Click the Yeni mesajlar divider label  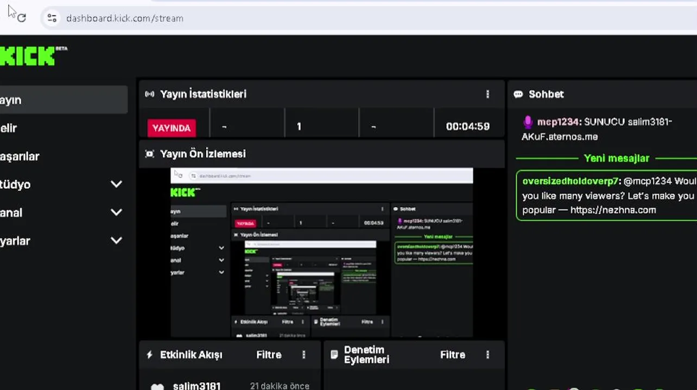[x=616, y=158]
